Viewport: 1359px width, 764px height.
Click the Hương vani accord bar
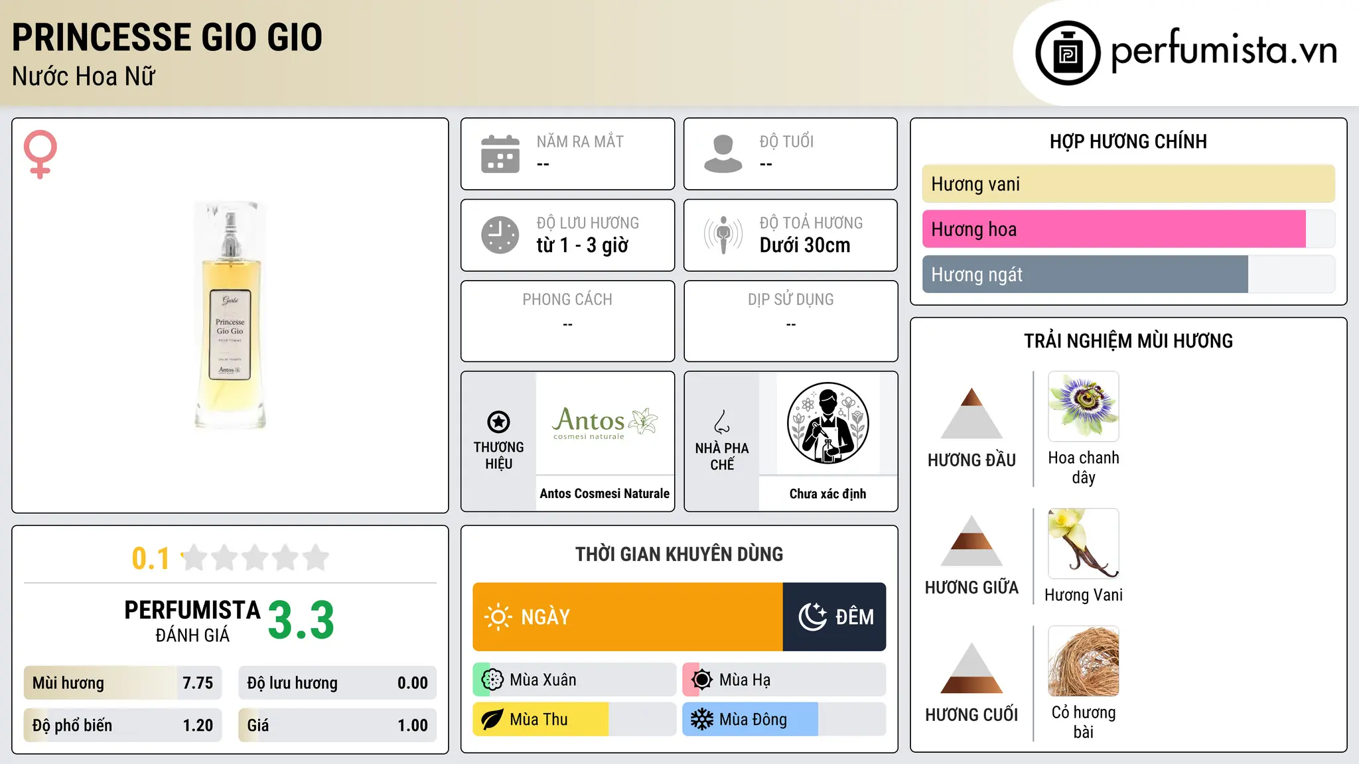(x=1129, y=184)
